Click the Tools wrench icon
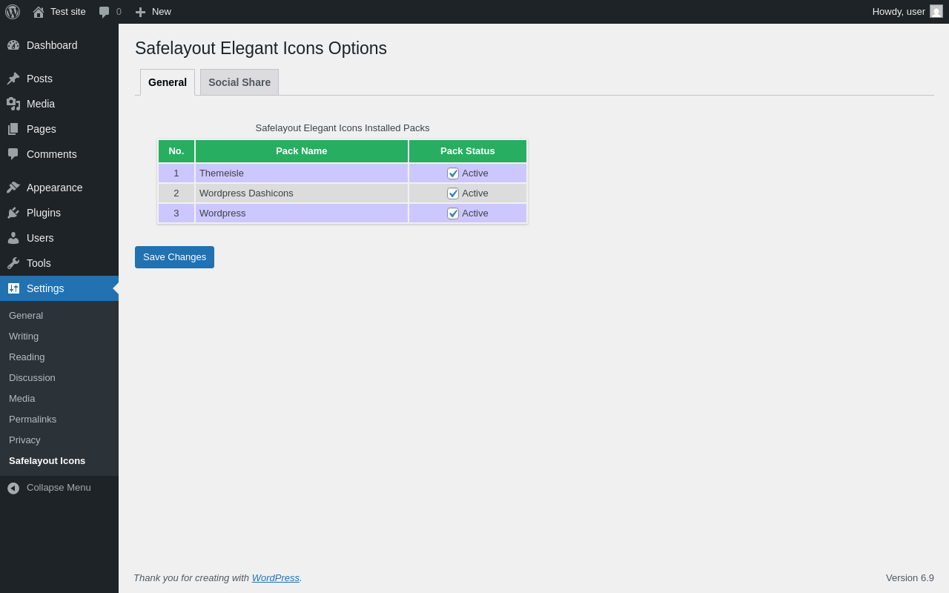Viewport: 949px width, 593px height. click(x=13, y=263)
